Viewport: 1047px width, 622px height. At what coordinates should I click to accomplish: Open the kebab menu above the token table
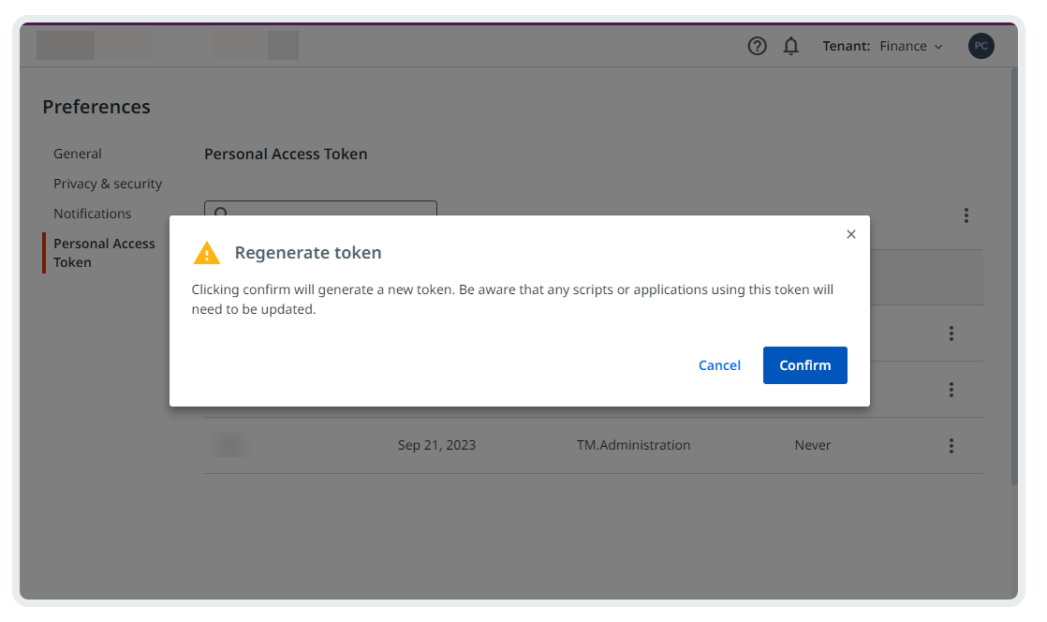pyautogui.click(x=966, y=215)
